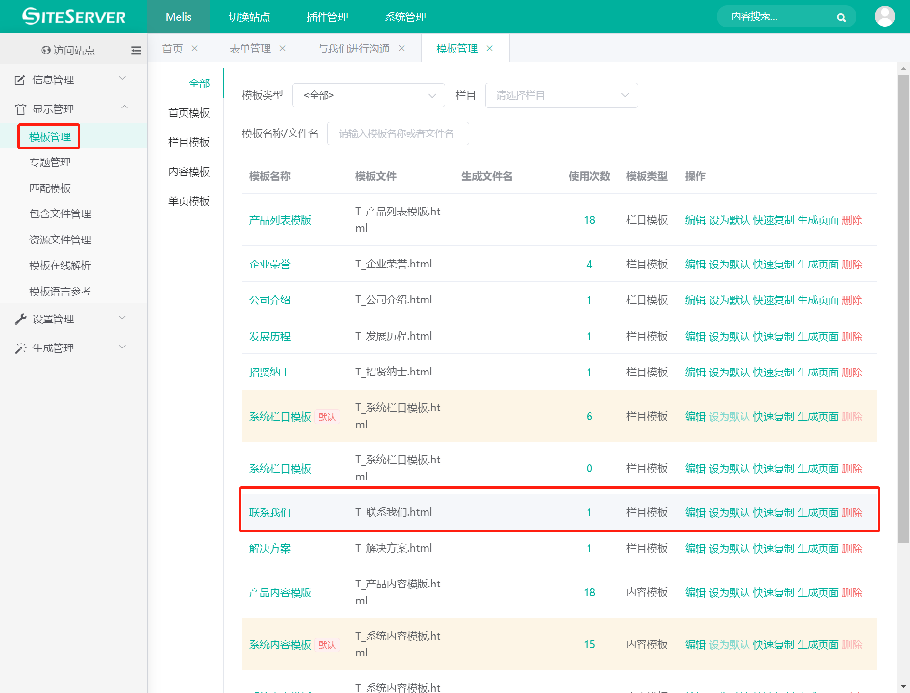This screenshot has width=910, height=693.
Task: Click 编辑 for the 联系我们 template
Action: pos(695,513)
